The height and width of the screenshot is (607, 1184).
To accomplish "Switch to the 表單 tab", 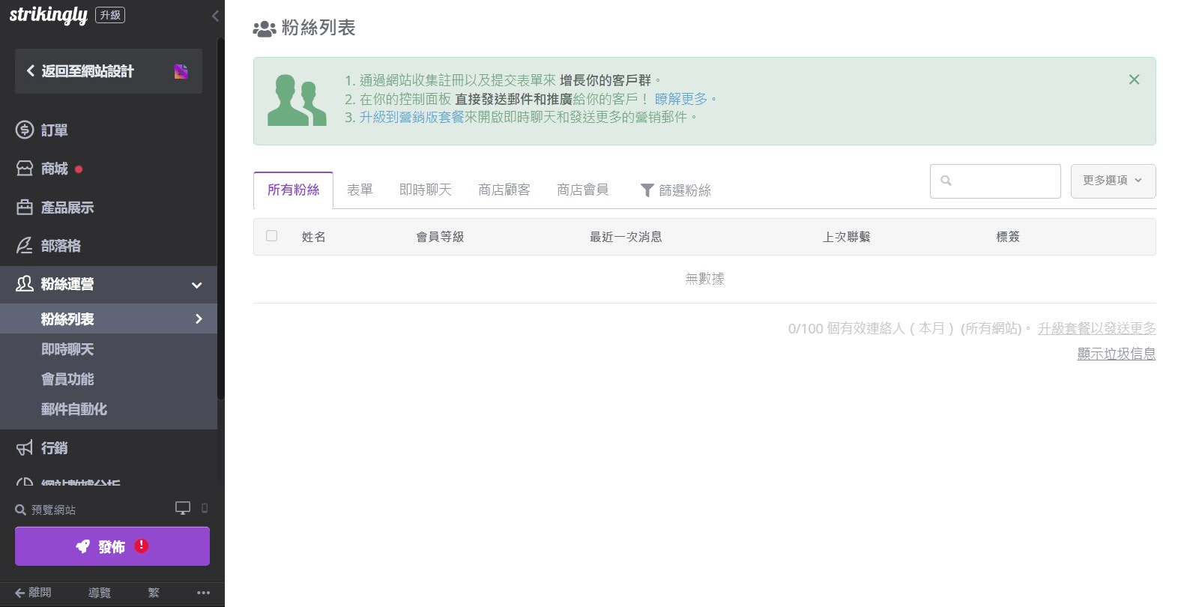I will (x=360, y=190).
